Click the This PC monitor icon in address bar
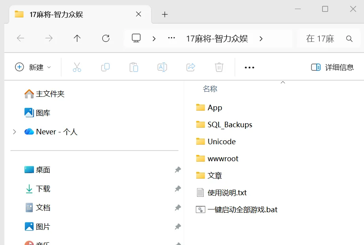 tap(136, 38)
